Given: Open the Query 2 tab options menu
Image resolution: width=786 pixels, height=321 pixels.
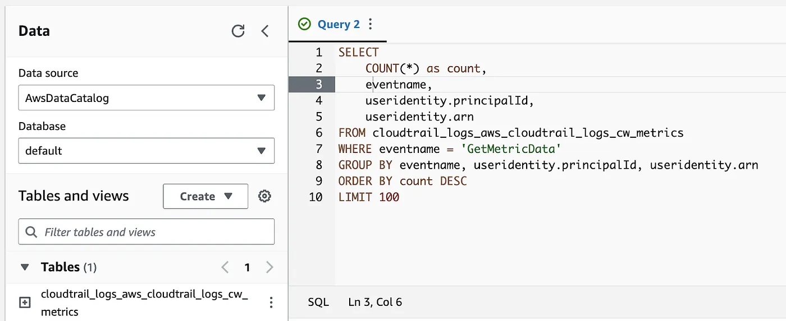Looking at the screenshot, I should (x=370, y=24).
